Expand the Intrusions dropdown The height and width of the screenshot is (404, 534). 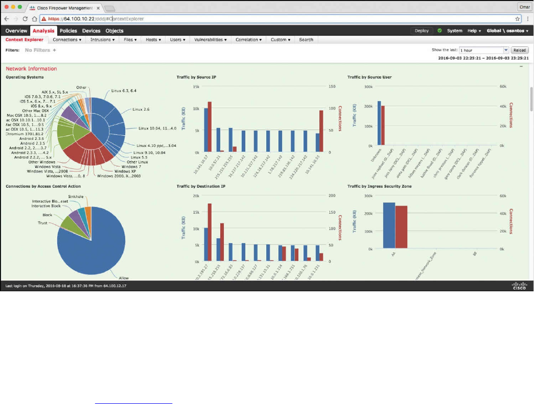[x=102, y=39]
